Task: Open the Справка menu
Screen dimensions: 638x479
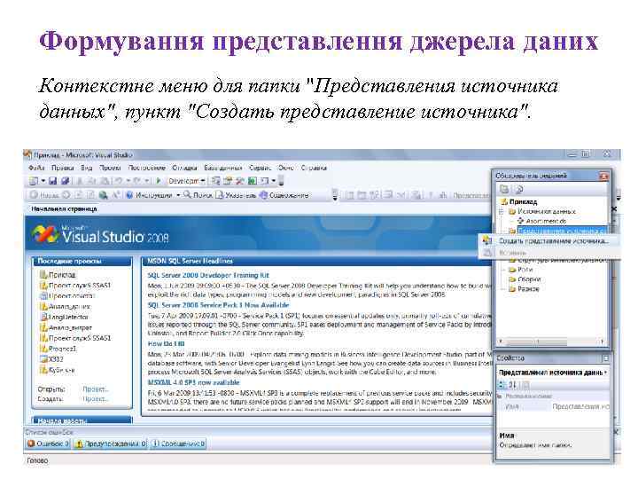Action: [x=314, y=168]
